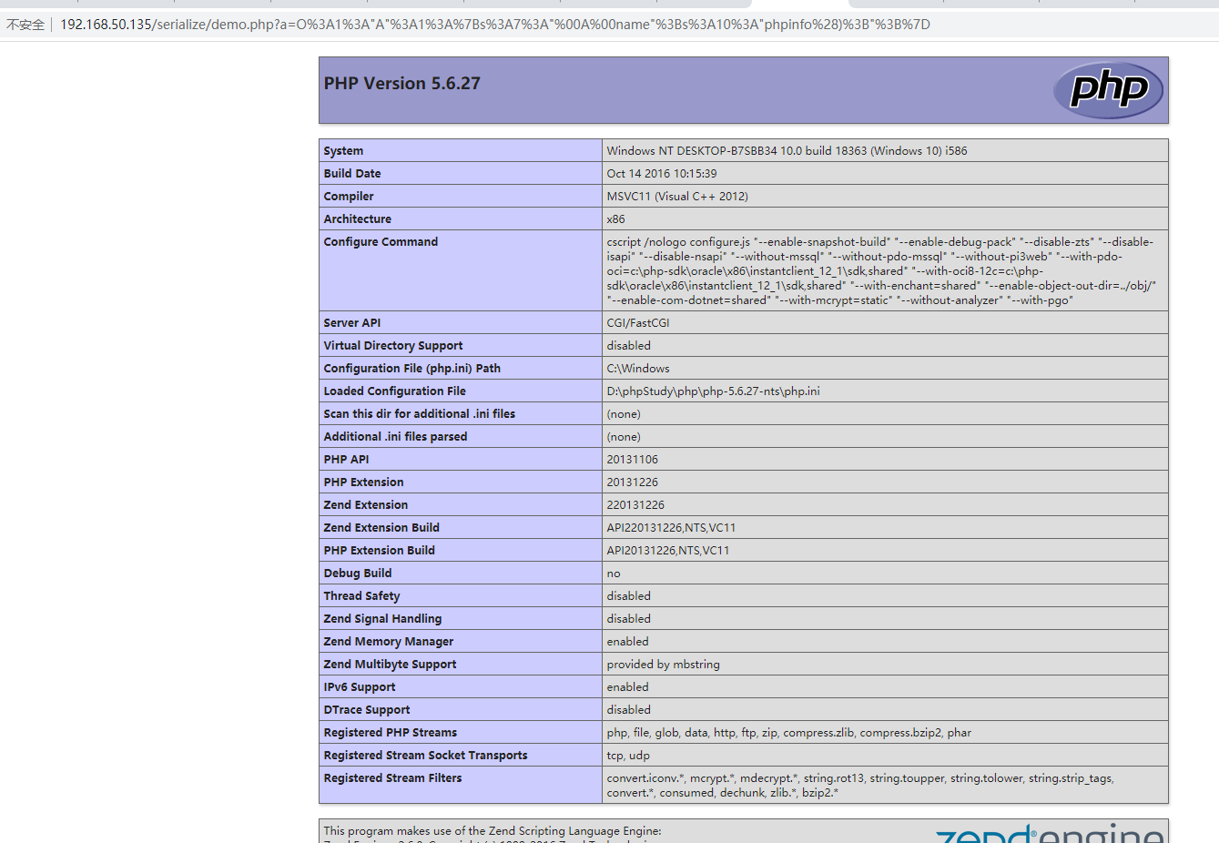
Task: Click the Zend Extension label
Action: pyautogui.click(x=366, y=505)
